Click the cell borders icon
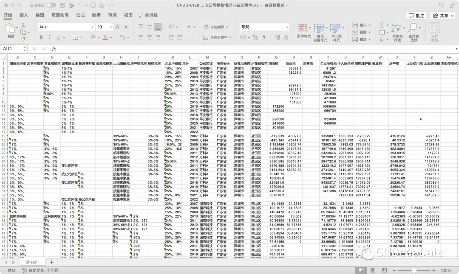Viewport: 459px width, 274px height. coord(75,37)
